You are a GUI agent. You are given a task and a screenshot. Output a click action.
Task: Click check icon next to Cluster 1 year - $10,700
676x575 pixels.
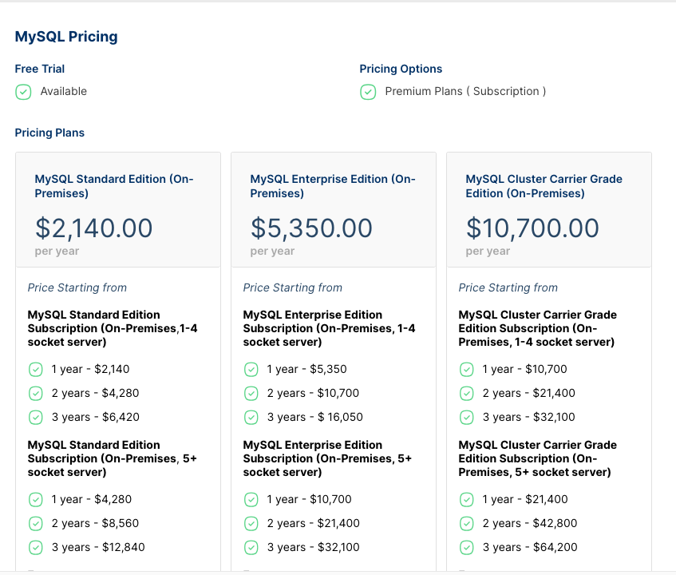click(466, 370)
